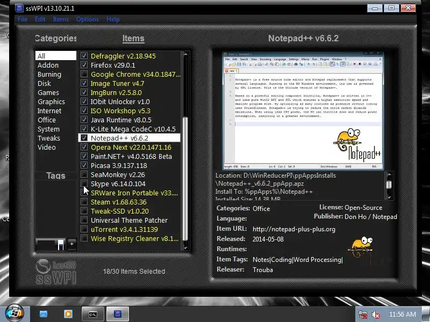Uncheck Picasa 3.9.137.118 checkbox
The image size is (430, 322).
click(84, 165)
